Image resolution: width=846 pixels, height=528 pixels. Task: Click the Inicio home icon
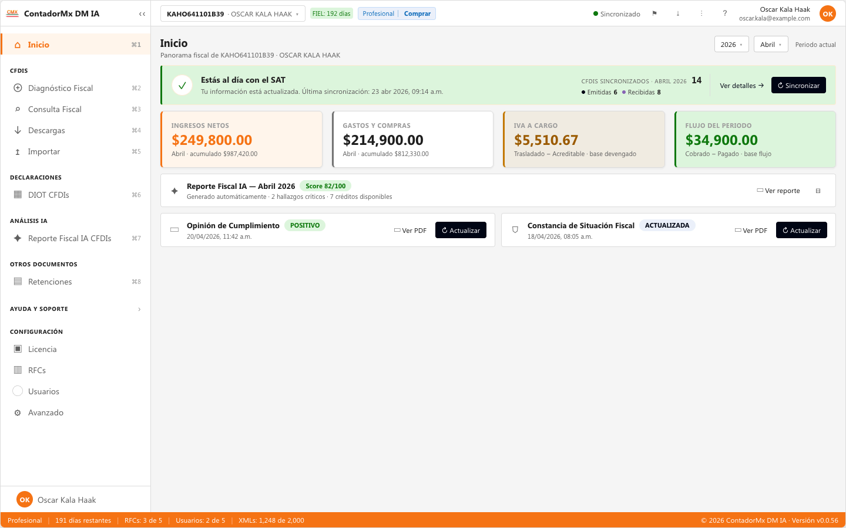[18, 45]
